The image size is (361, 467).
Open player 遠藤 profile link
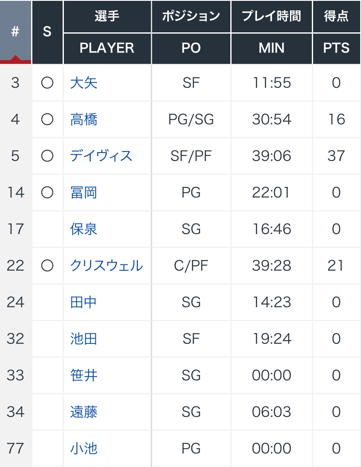click(x=84, y=412)
